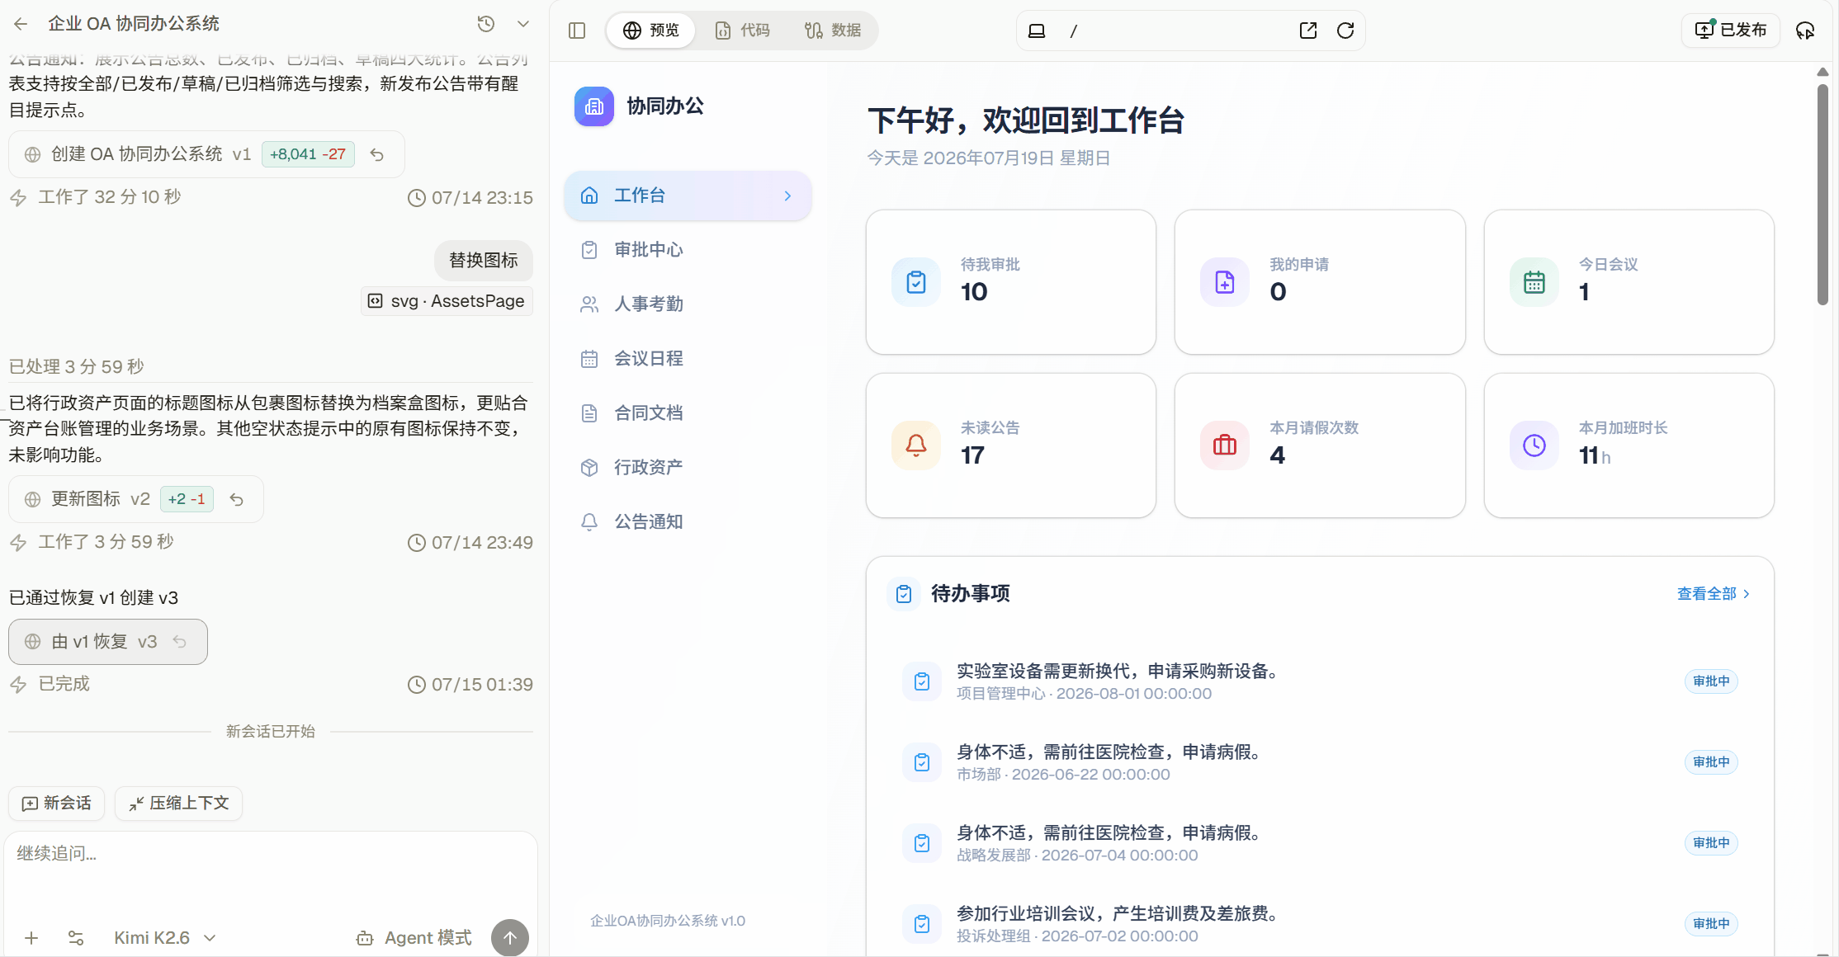Toggle Agent 模式 mode
The width and height of the screenshot is (1839, 957).
414,938
